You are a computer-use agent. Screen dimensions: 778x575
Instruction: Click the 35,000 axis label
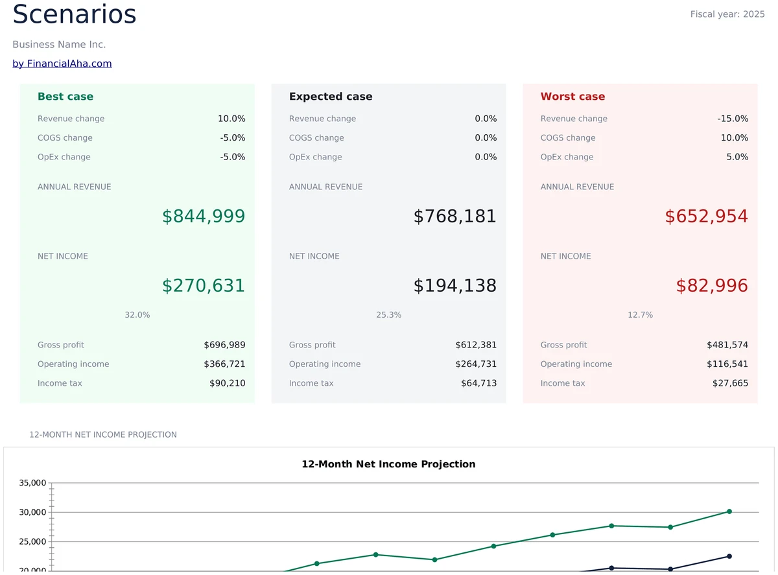click(x=33, y=483)
